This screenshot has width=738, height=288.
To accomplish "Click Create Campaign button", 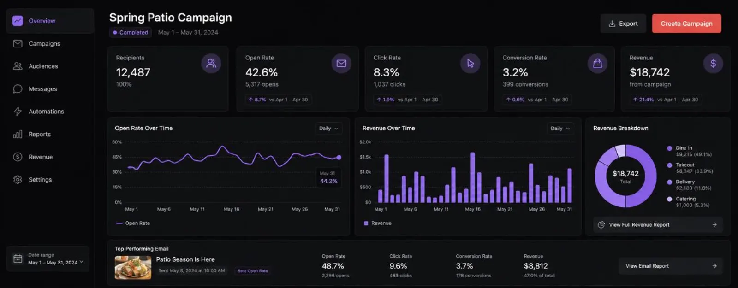I will click(x=686, y=24).
